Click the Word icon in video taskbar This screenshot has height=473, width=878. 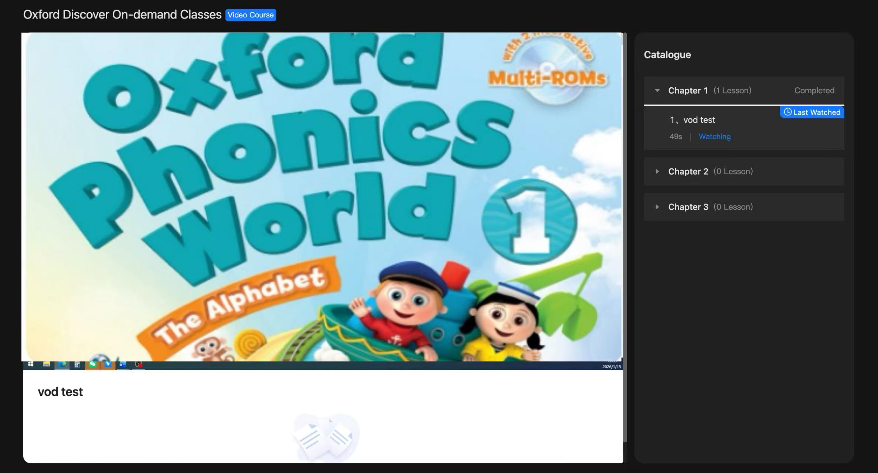click(122, 365)
